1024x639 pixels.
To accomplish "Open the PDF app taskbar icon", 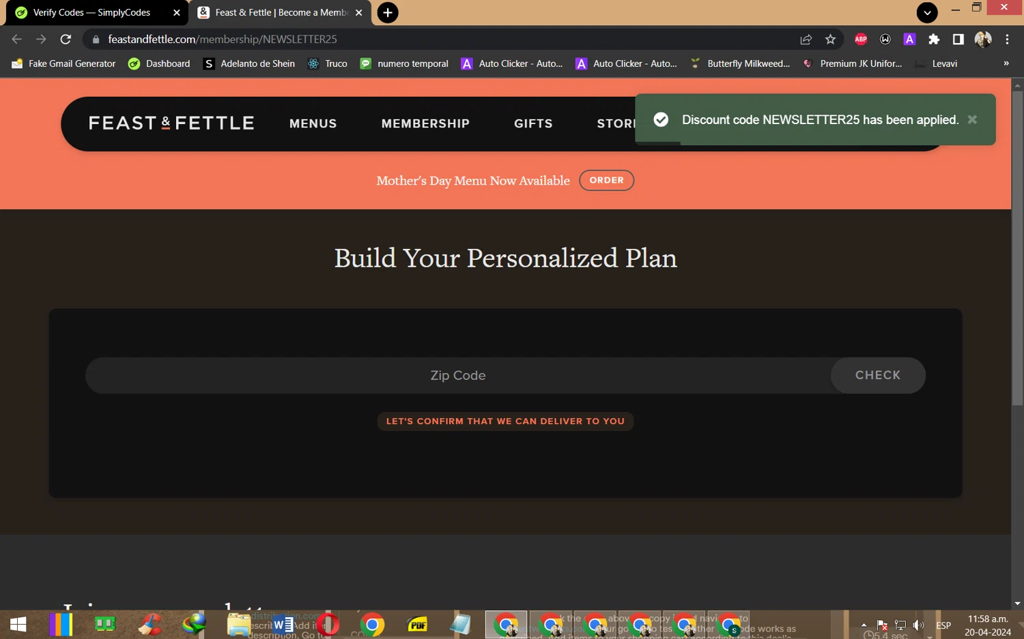I will coord(416,624).
